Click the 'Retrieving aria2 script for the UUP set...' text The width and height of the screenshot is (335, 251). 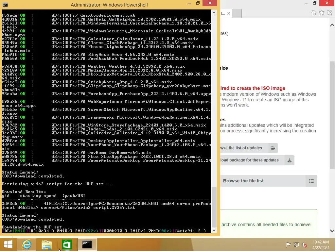pos(57,184)
